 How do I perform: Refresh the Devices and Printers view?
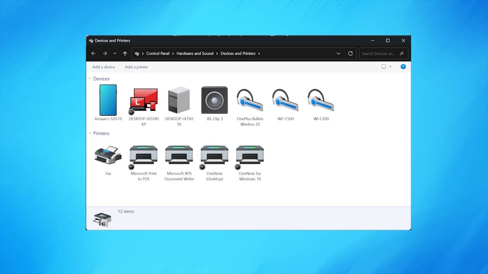point(351,54)
